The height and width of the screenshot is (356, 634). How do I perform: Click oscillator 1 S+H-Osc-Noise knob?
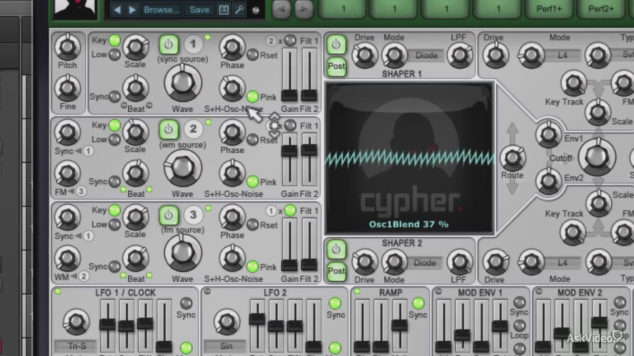pyautogui.click(x=232, y=88)
